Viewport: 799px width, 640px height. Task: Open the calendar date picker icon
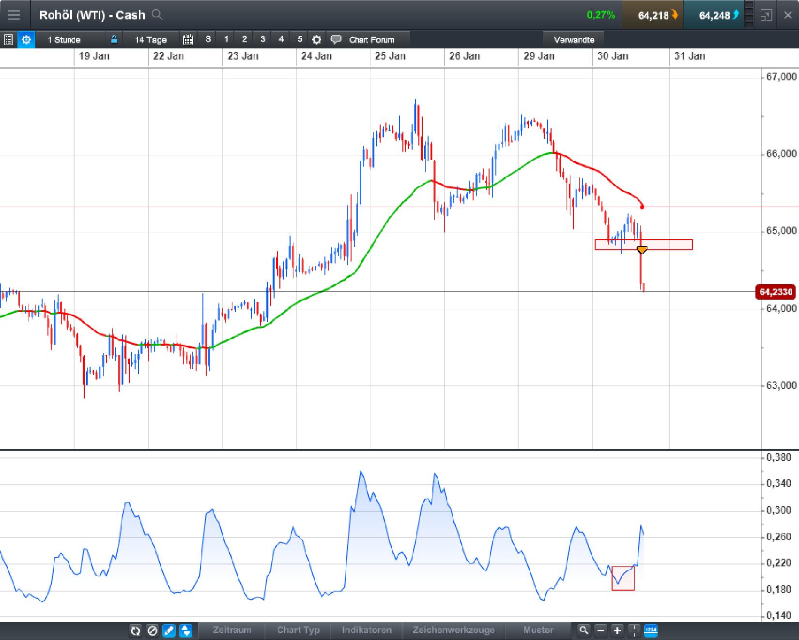188,40
